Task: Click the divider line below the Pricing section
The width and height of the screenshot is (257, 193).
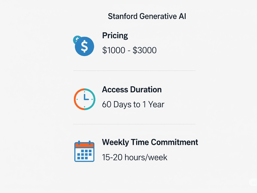Action: (134, 71)
